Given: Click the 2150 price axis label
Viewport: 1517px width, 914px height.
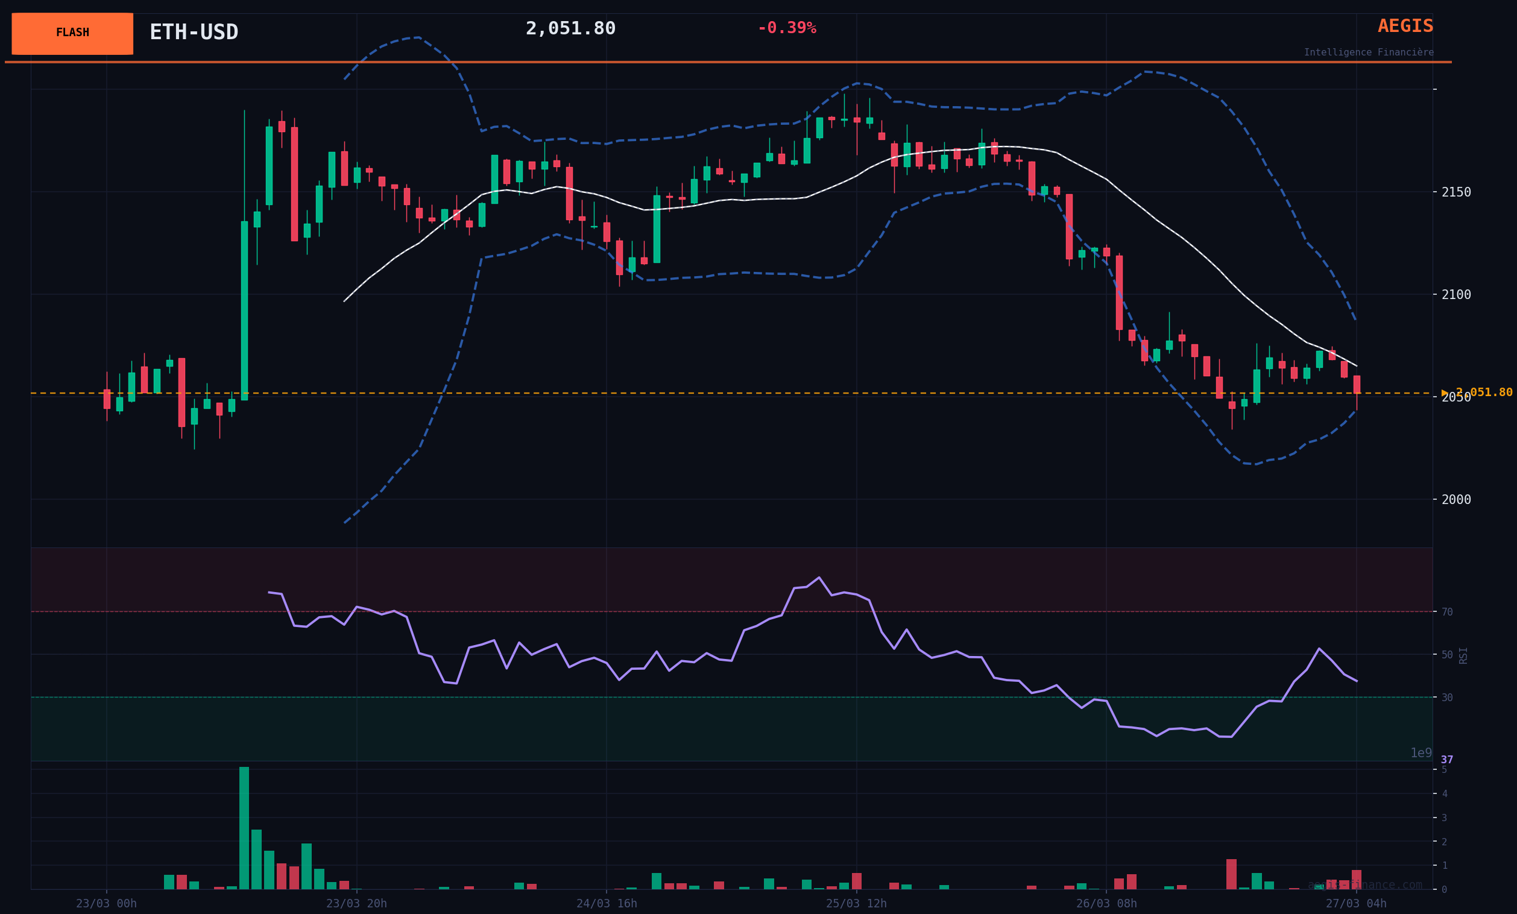Looking at the screenshot, I should click(1455, 192).
